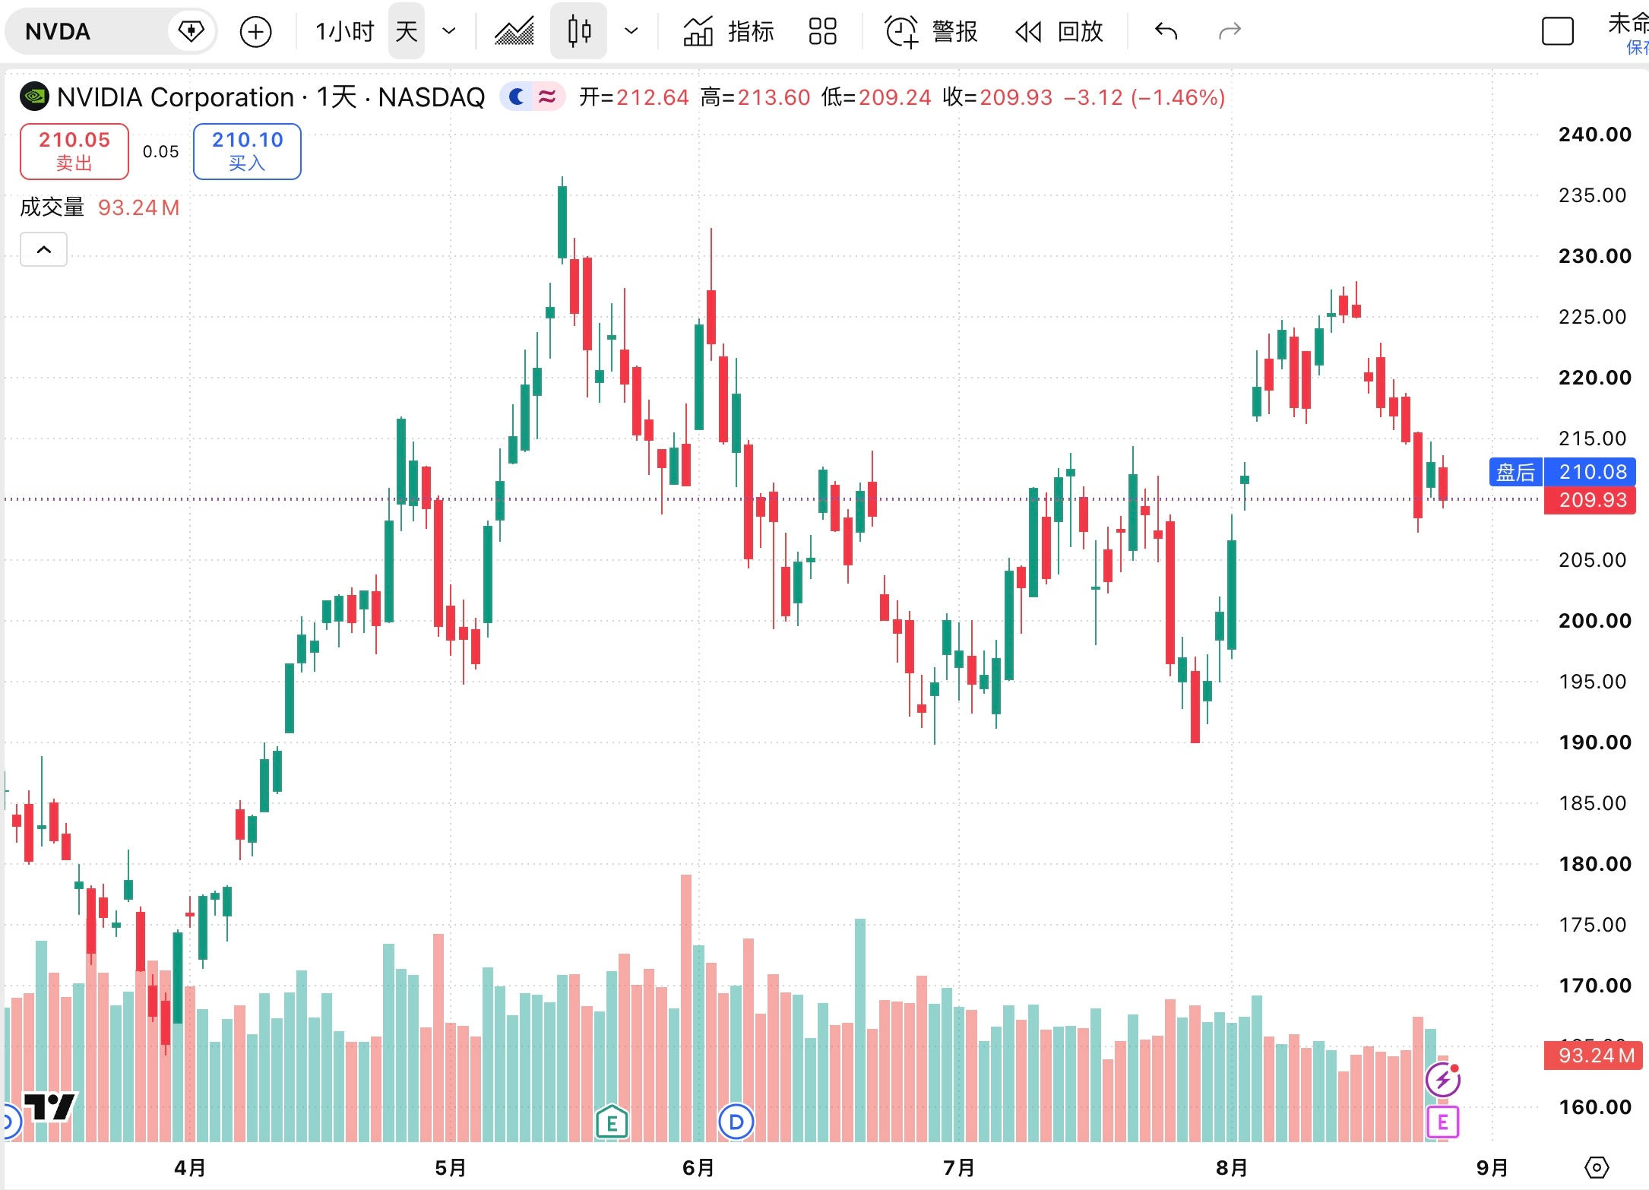The image size is (1649, 1190).
Task: Click the 210.05 卖出 sell button
Action: (74, 152)
